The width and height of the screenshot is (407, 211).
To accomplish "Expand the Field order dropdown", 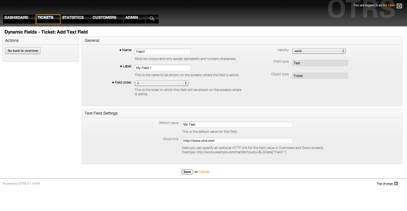I will pos(161,83).
